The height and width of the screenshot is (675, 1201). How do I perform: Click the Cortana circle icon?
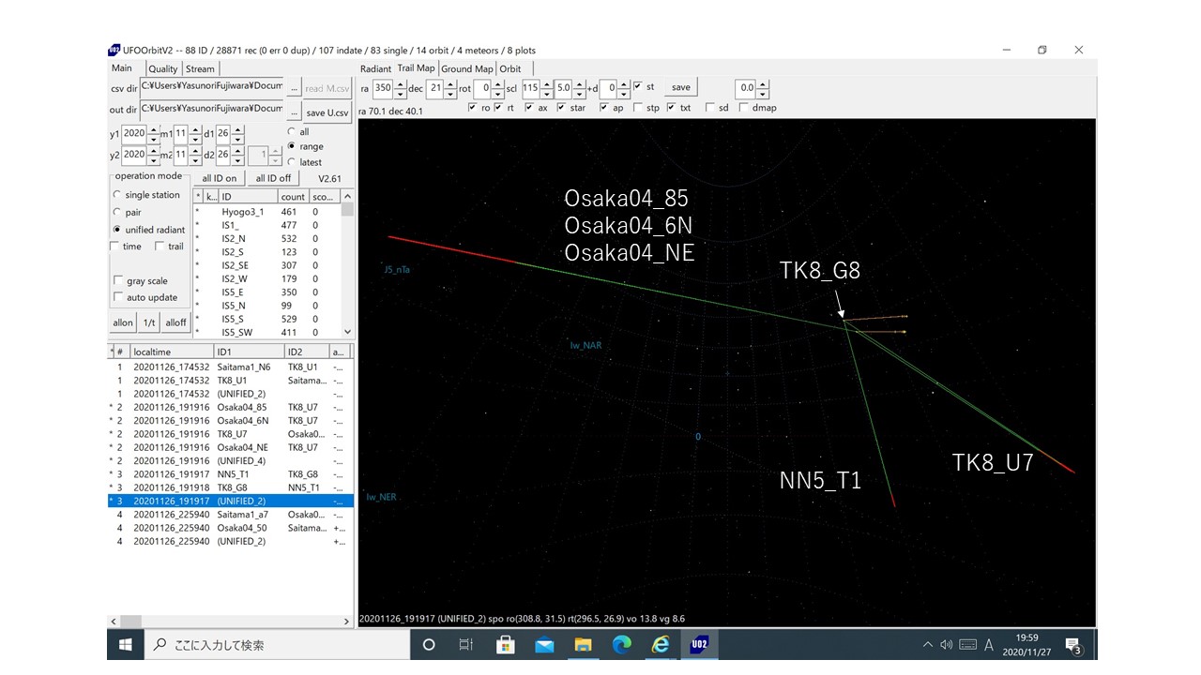pyautogui.click(x=429, y=645)
